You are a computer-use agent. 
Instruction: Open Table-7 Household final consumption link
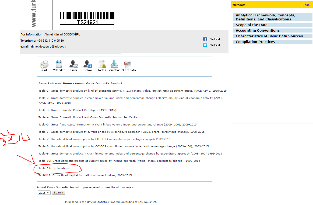click(104, 139)
